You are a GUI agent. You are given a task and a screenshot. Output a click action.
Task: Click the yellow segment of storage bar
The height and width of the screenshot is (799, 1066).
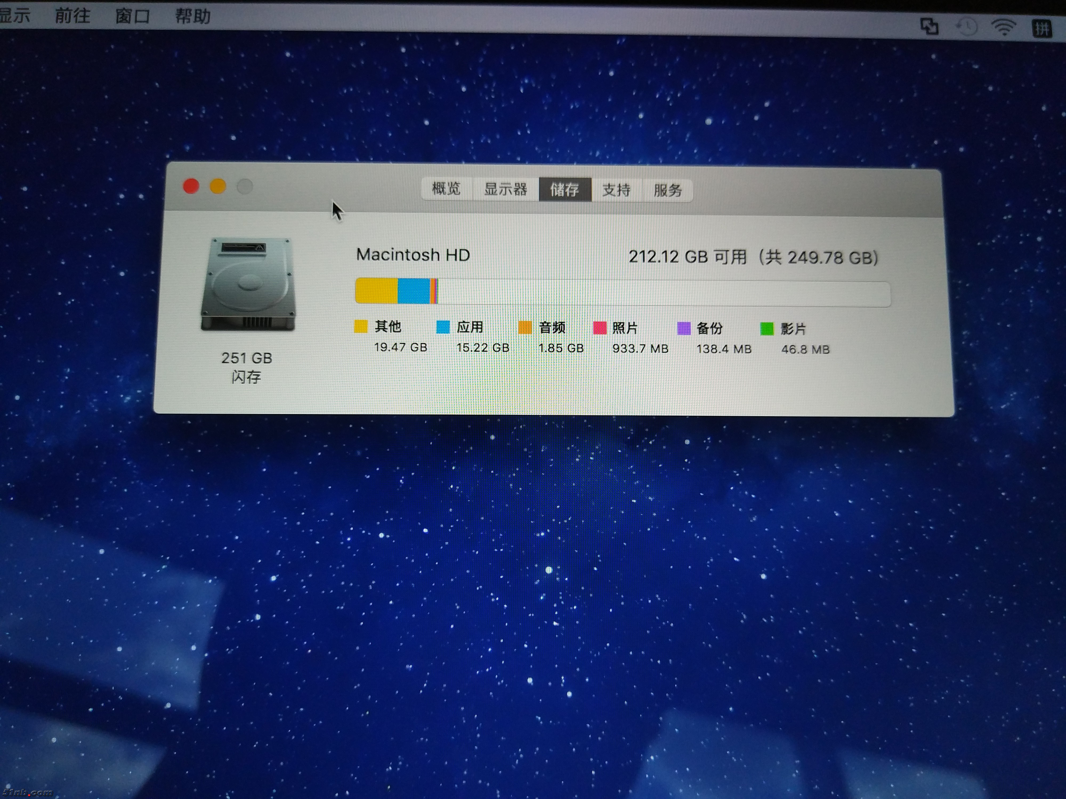point(376,291)
